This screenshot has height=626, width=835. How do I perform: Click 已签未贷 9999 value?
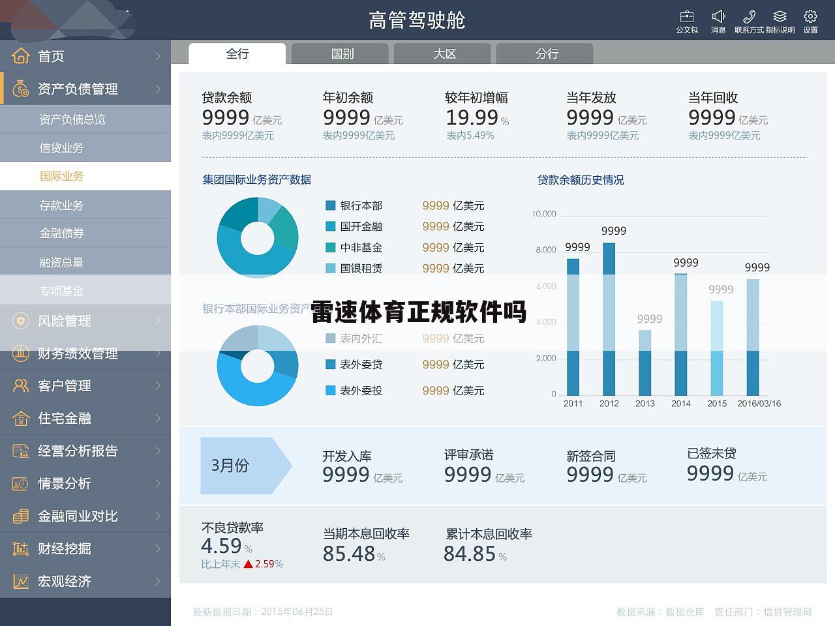[711, 473]
